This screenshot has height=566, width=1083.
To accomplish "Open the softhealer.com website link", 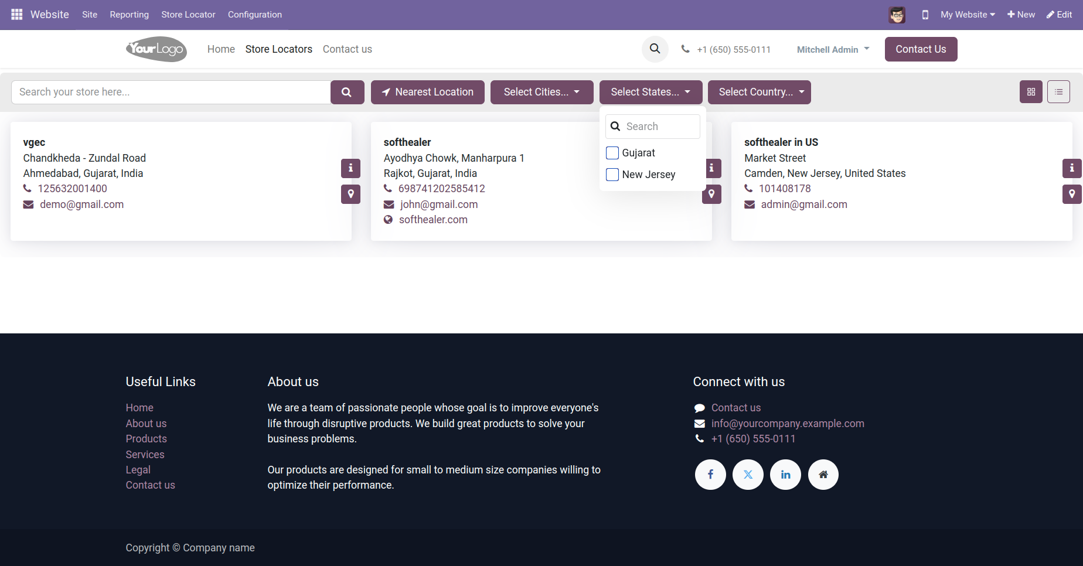I will click(x=433, y=220).
